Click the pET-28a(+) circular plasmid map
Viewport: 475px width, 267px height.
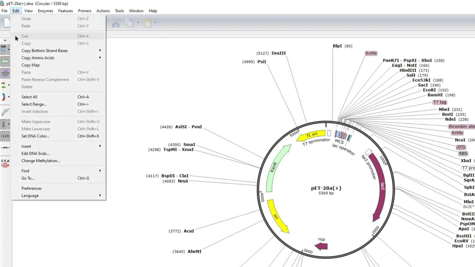point(326,188)
